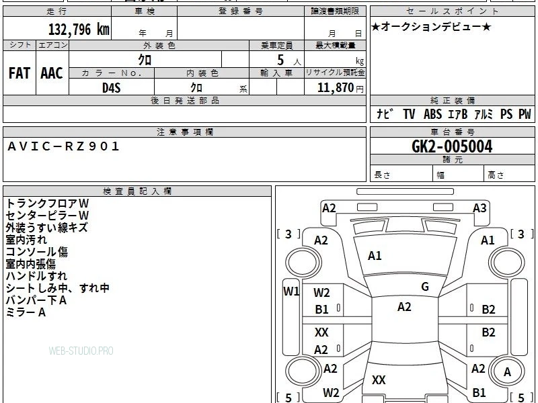Click the 132,796 km mileage value
538x403 pixels.
pyautogui.click(x=79, y=30)
